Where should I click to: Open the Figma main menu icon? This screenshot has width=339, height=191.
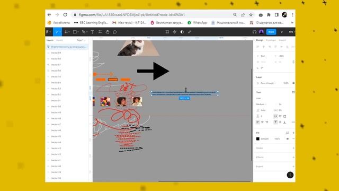48,32
